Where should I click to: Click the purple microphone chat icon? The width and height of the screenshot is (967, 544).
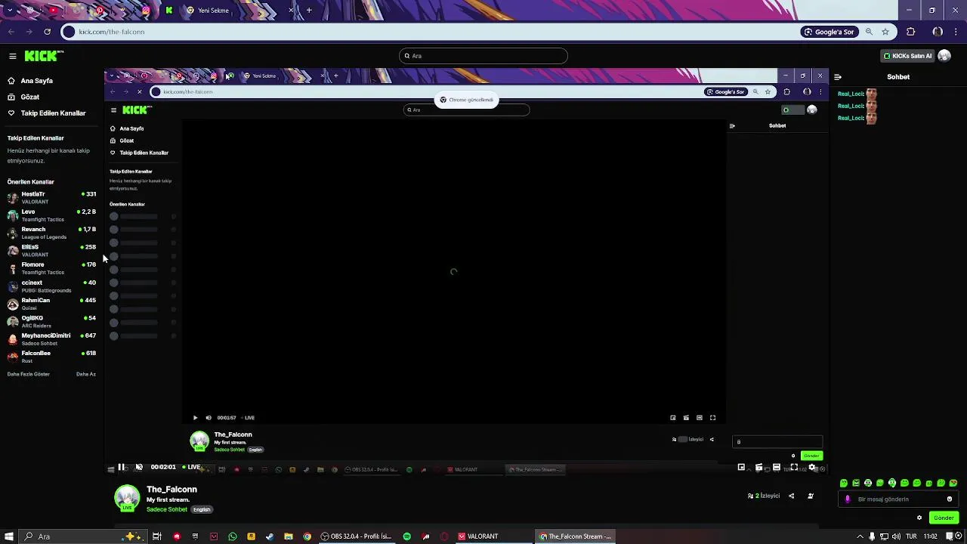(848, 499)
